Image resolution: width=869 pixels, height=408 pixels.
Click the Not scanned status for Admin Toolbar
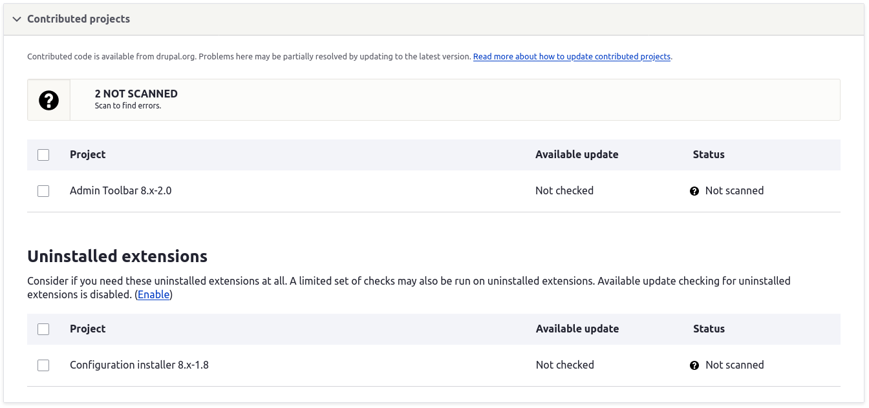(734, 191)
